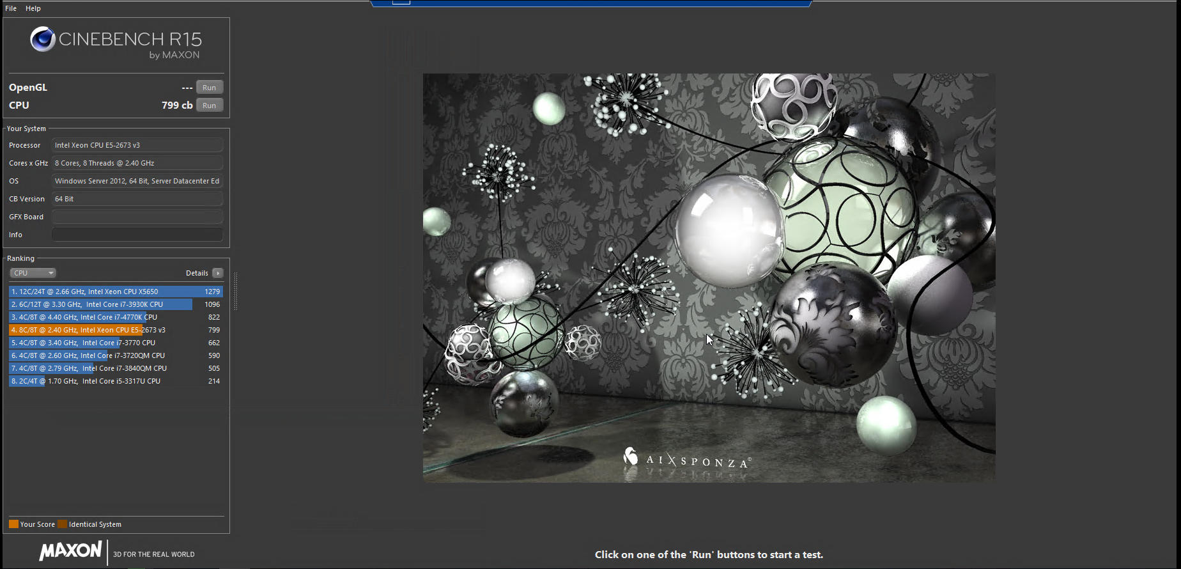Open the Help menu
This screenshot has height=569, width=1181.
[33, 8]
